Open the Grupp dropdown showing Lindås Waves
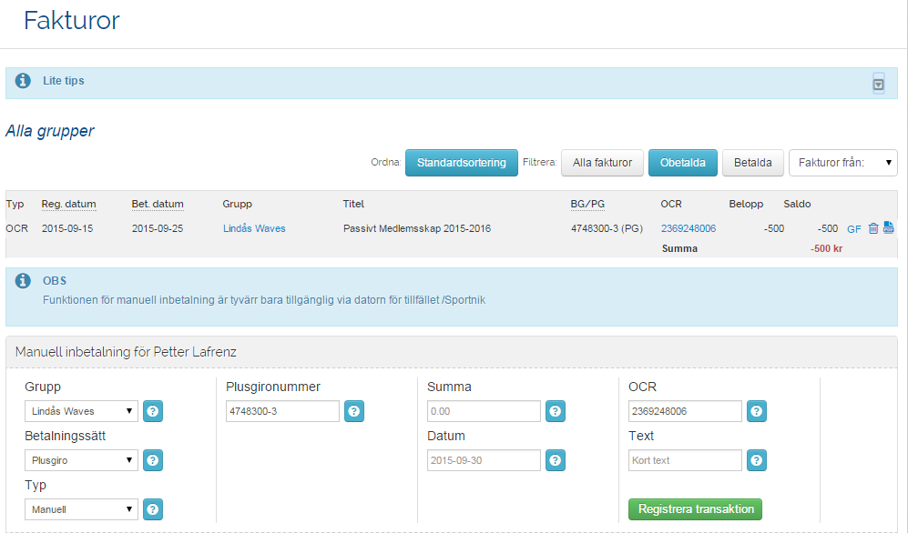 81,411
